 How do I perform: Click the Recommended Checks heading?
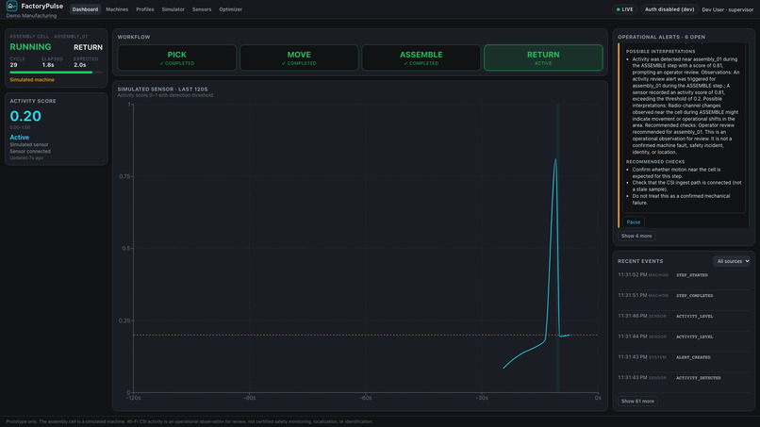[x=655, y=162]
